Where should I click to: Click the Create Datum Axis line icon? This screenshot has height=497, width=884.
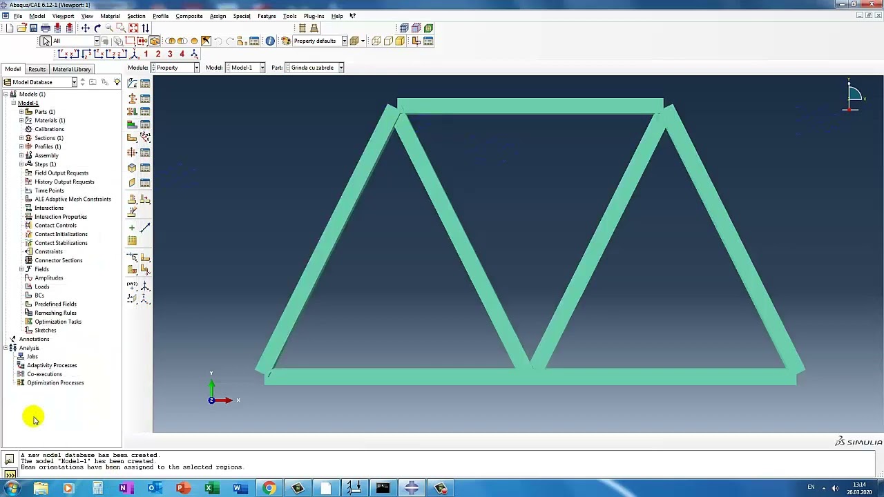[145, 228]
